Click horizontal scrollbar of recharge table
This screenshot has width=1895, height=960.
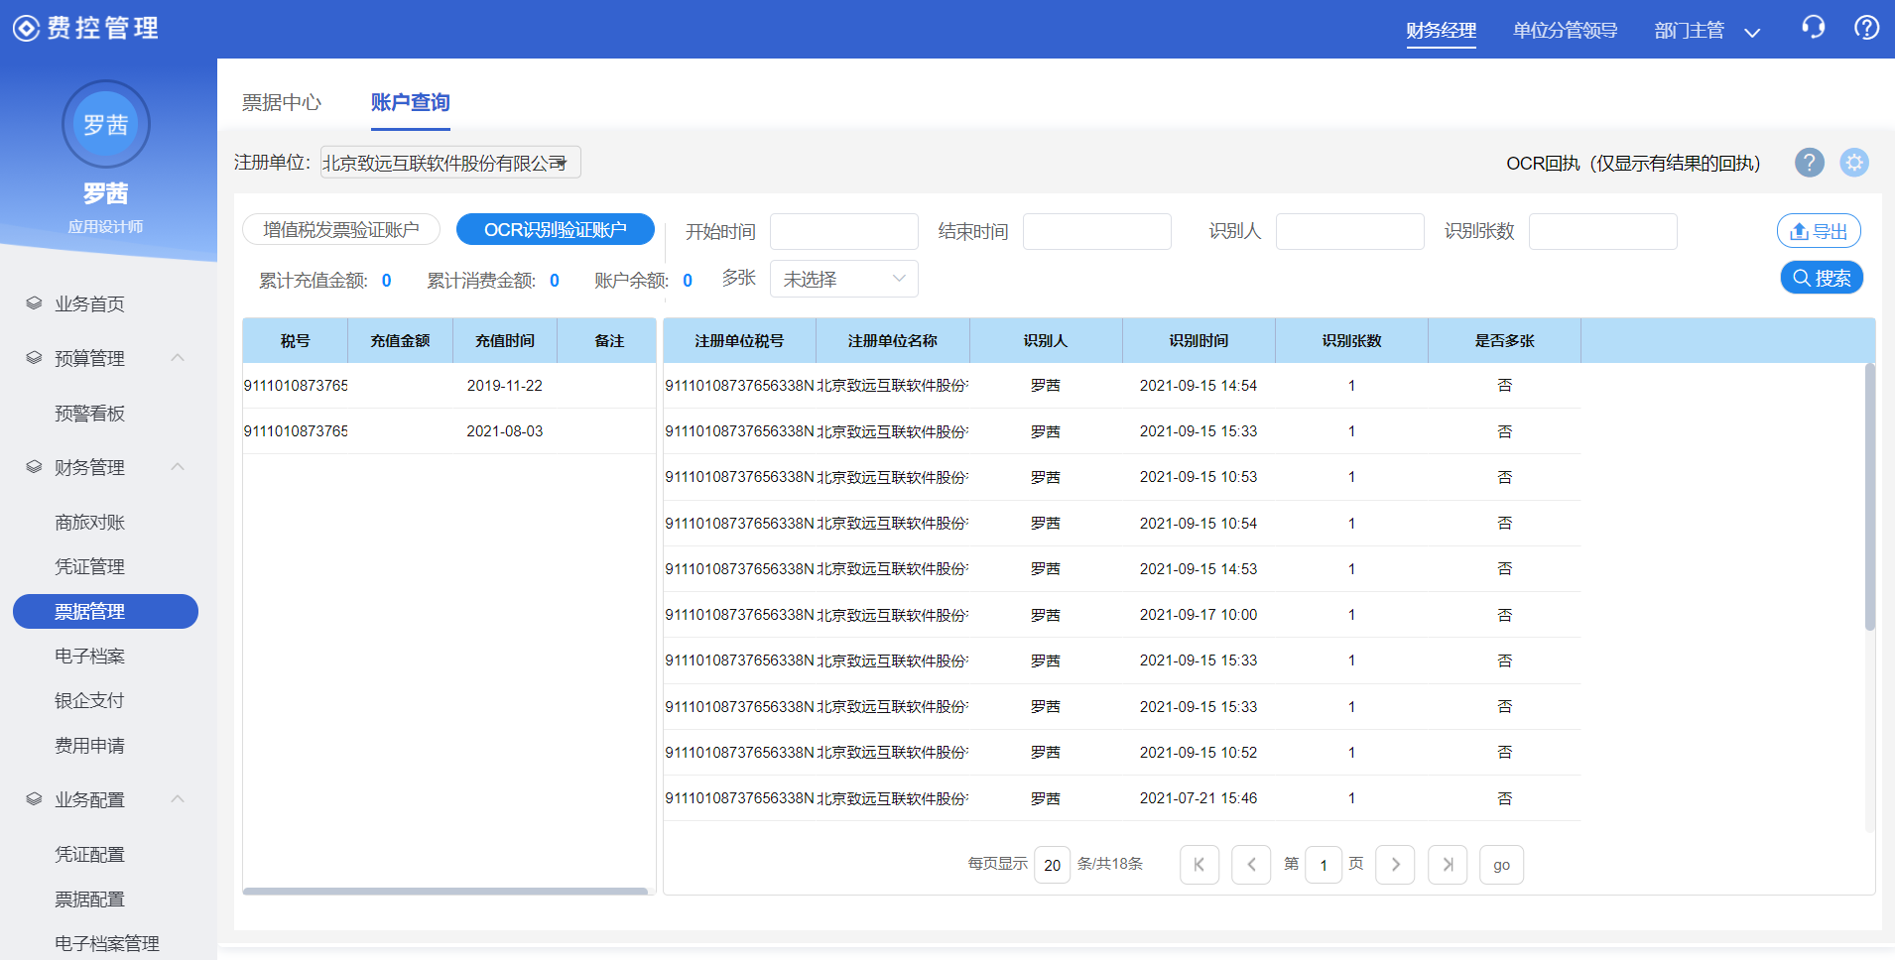pos(445,891)
